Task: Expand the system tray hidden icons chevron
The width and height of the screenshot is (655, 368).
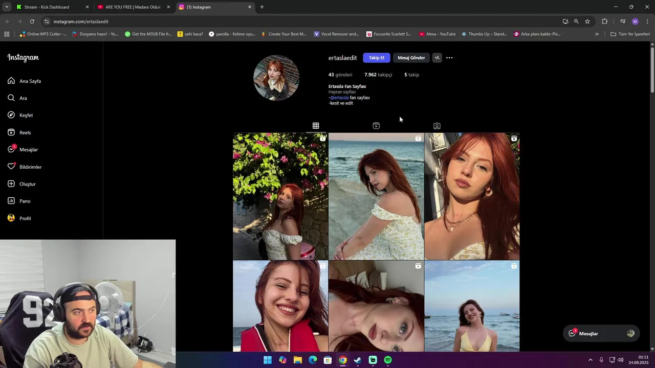Action: pyautogui.click(x=590, y=360)
